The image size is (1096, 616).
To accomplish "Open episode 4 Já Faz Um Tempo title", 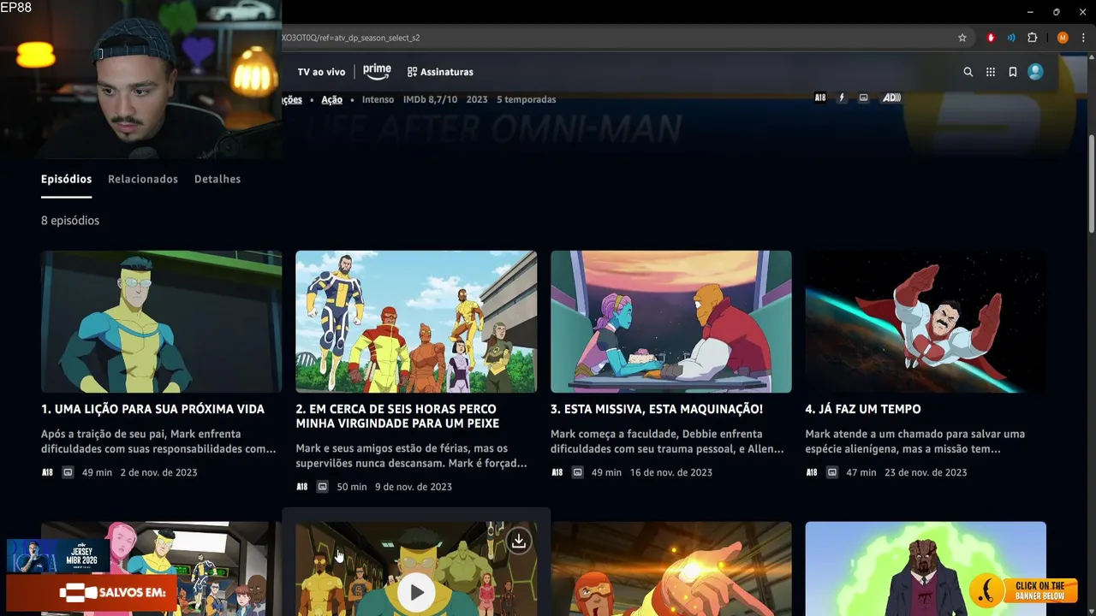I will 863,409.
